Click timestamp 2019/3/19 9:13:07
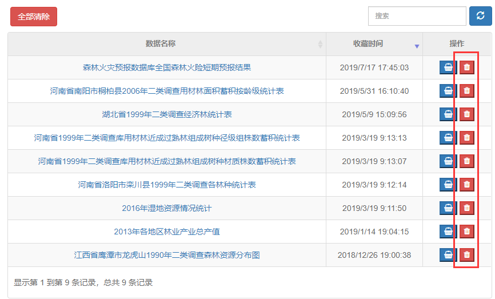 click(x=374, y=161)
